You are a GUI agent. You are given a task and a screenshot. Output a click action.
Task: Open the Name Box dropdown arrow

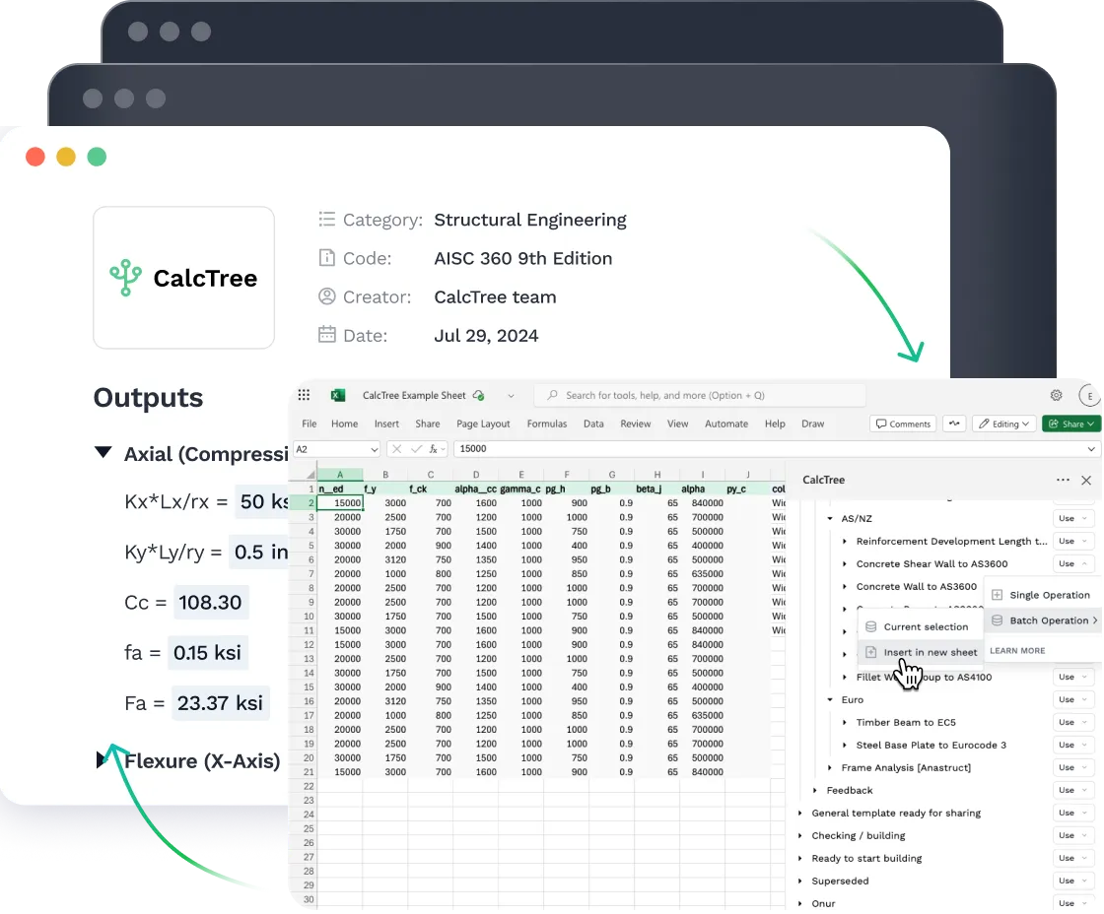pos(374,449)
